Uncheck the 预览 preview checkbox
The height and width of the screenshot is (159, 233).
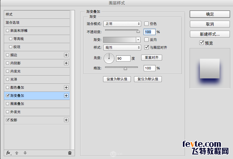(201, 43)
